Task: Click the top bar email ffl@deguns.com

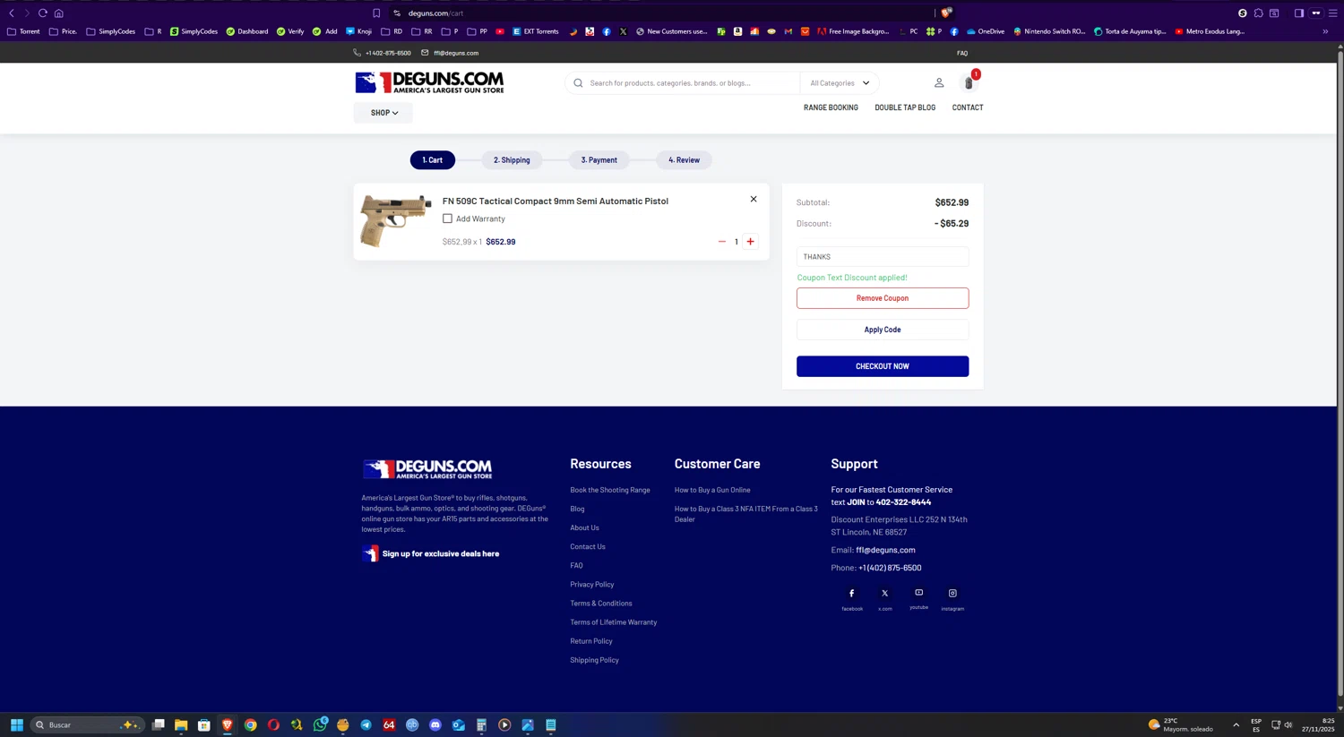Action: point(456,53)
